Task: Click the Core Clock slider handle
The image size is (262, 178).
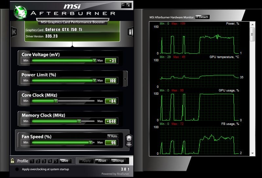Action: [x=56, y=101]
